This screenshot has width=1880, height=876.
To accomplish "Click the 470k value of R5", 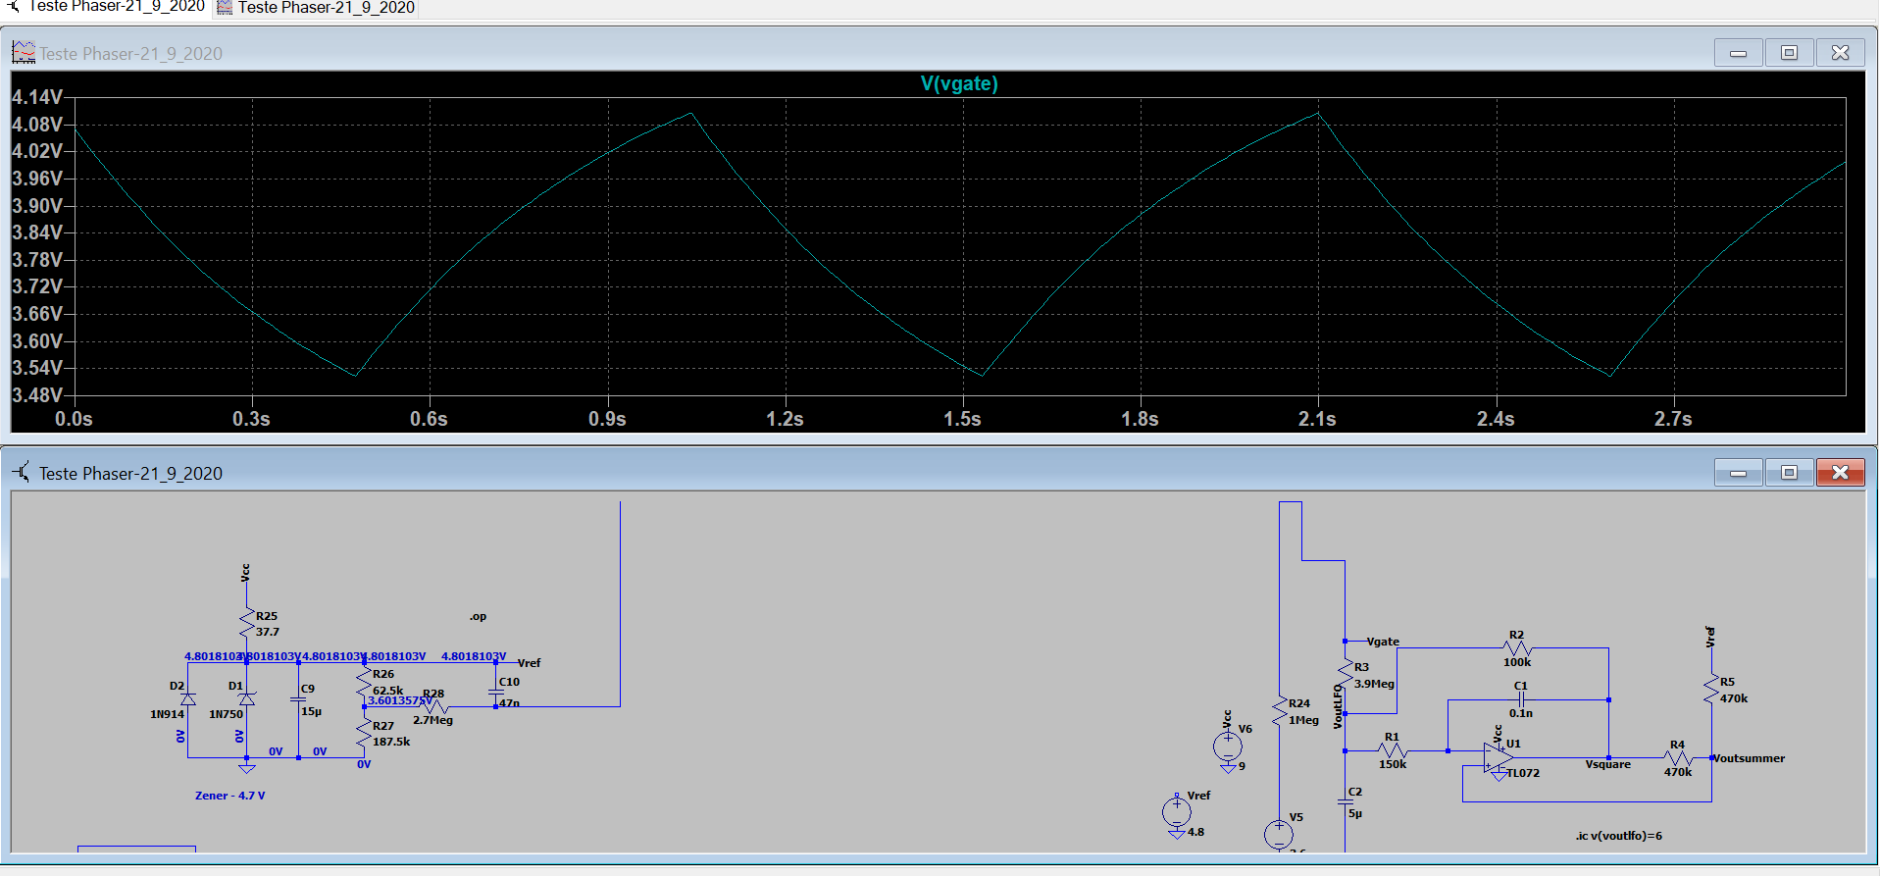I will click(1734, 698).
